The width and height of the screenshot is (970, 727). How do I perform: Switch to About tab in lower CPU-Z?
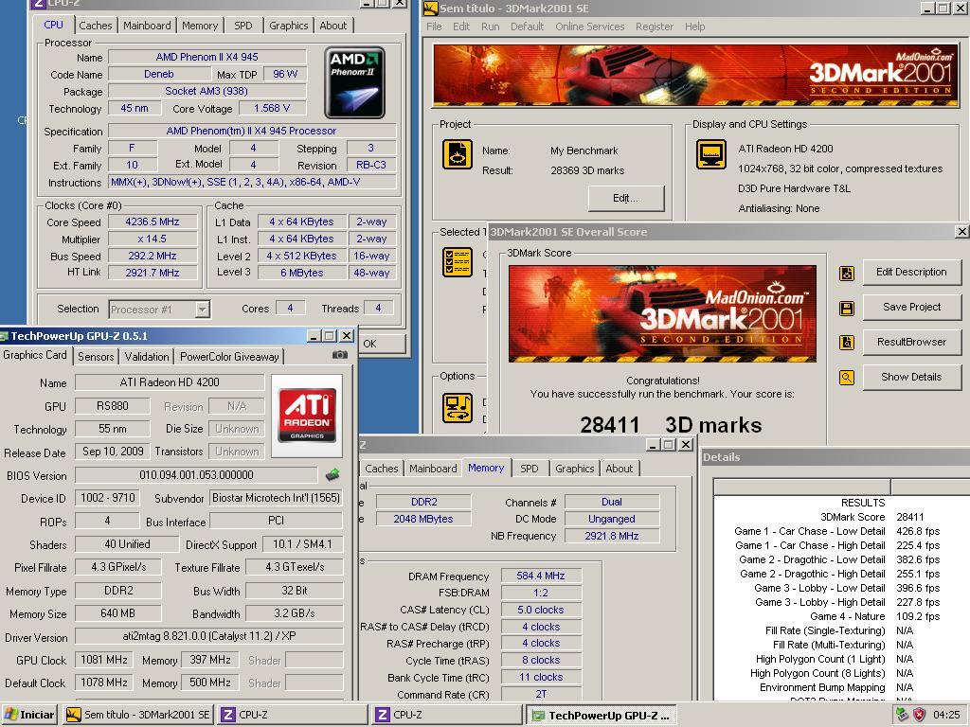point(619,469)
